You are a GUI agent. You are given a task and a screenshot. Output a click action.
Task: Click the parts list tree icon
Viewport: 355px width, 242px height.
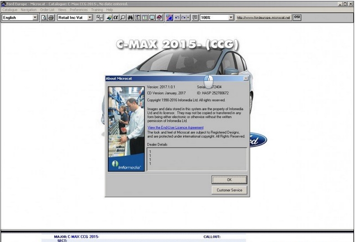click(x=138, y=17)
